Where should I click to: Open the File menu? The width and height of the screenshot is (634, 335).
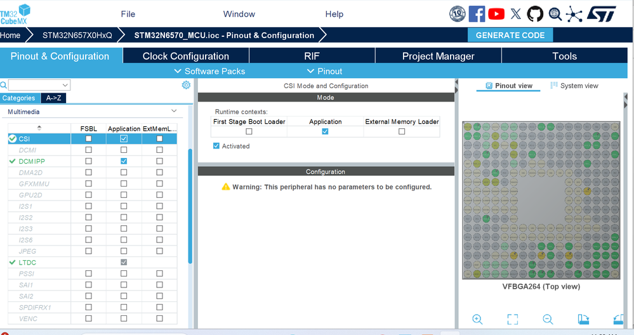(x=128, y=14)
